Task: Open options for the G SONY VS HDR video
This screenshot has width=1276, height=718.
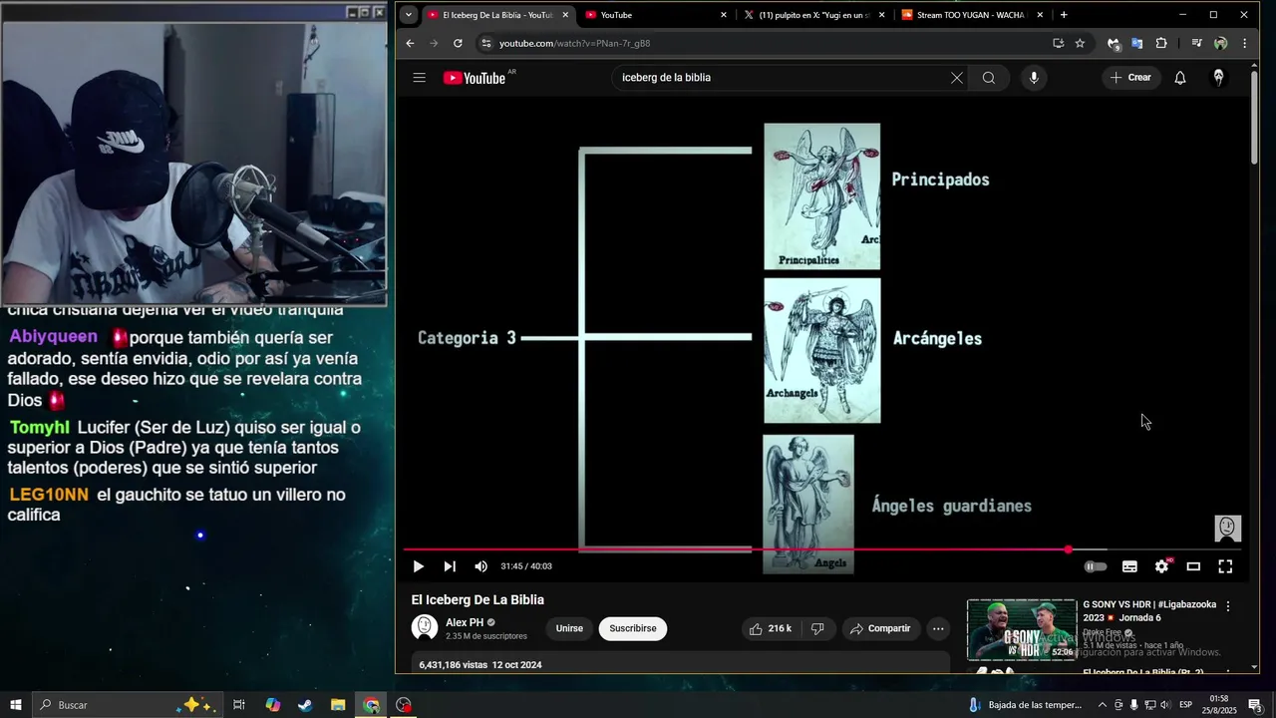Action: [x=1228, y=606]
